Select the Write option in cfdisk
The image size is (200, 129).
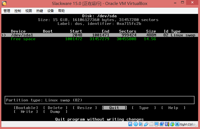[x=26, y=112]
